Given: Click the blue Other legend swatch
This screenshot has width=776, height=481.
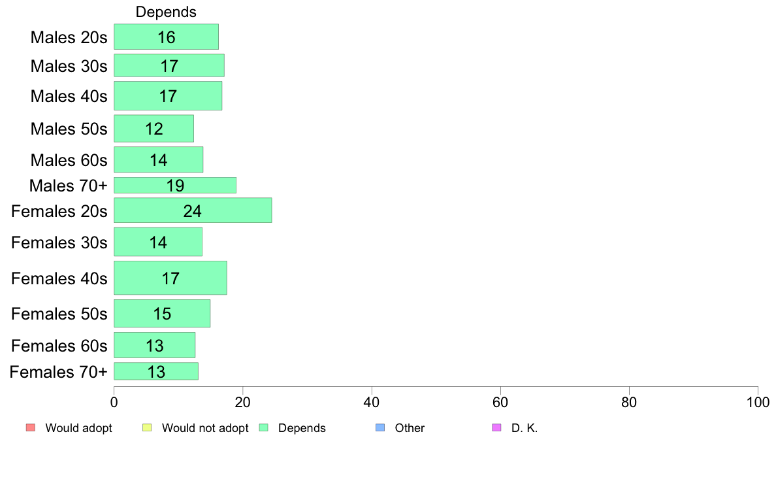Looking at the screenshot, I should point(380,427).
